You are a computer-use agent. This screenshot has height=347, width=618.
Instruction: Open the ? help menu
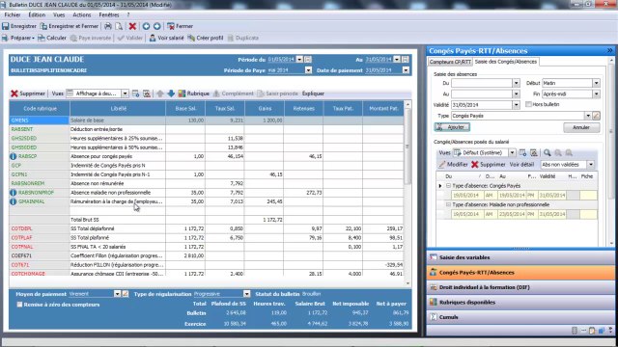click(128, 15)
